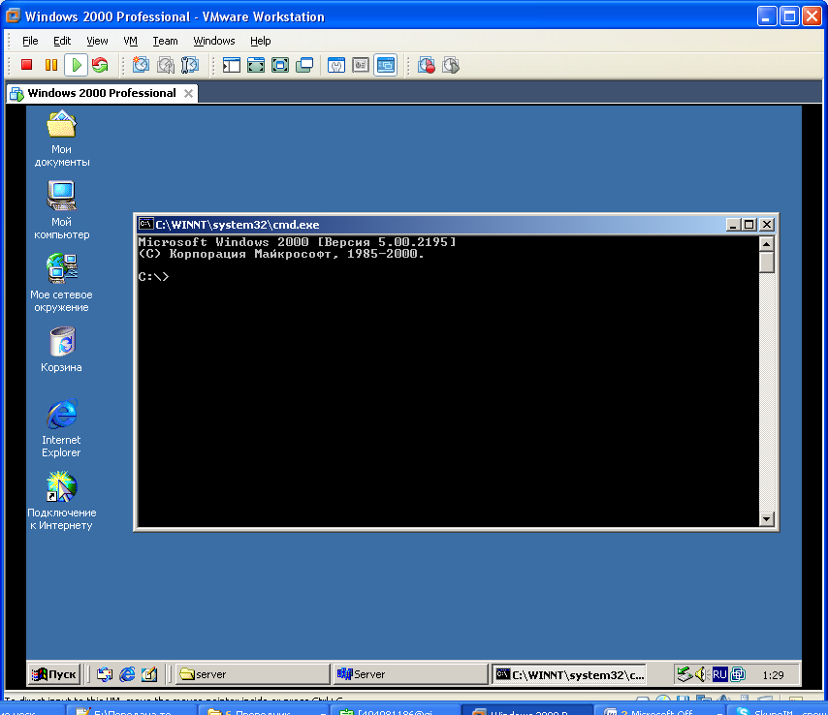
Task: Click the Quick Switch mode icon
Action: point(256,65)
